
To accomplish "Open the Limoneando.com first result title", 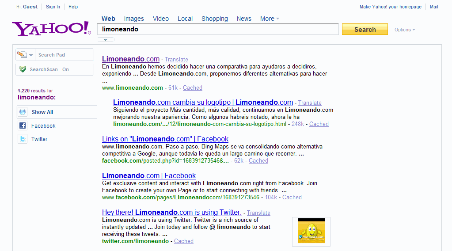I will [131, 59].
